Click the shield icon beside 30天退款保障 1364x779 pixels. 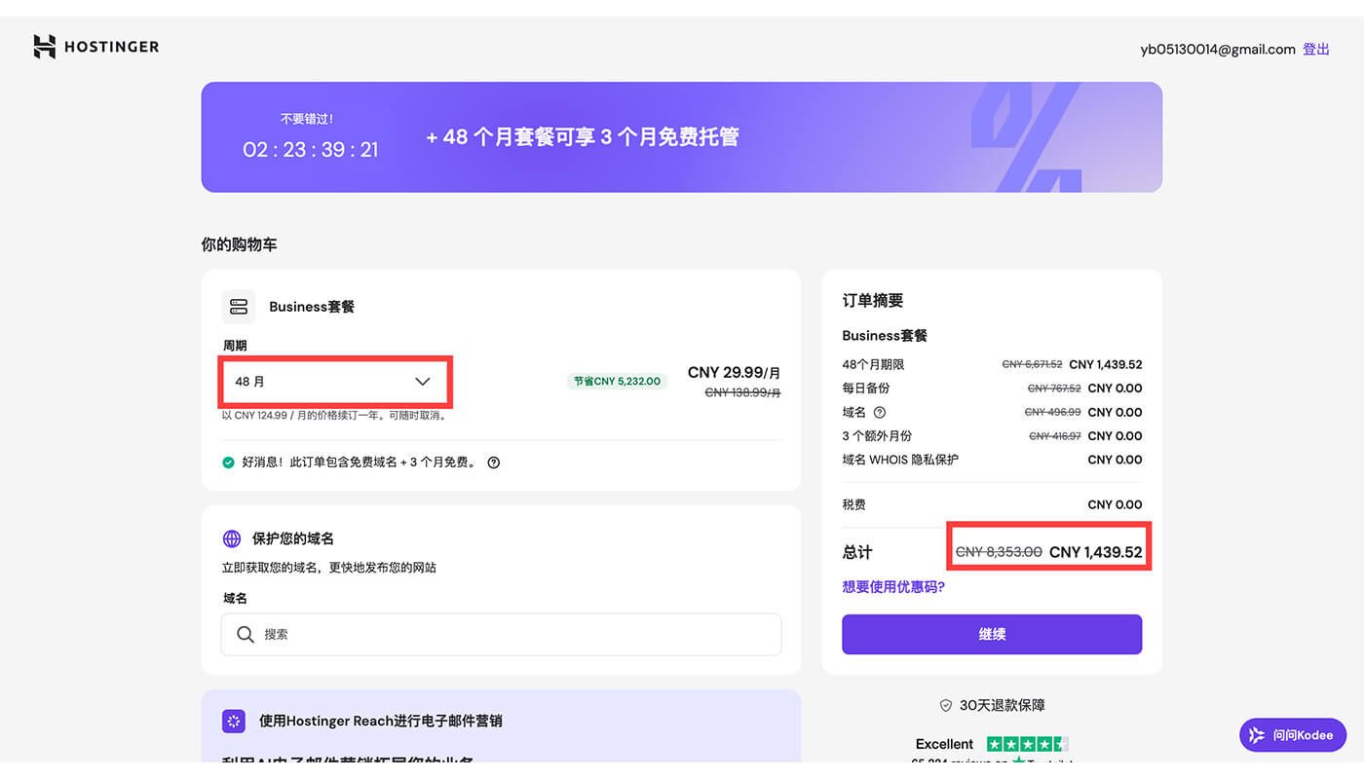coord(945,704)
